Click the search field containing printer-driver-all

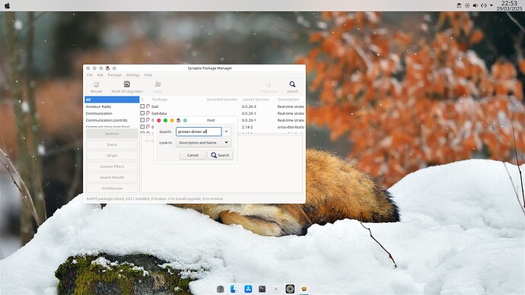[199, 132]
